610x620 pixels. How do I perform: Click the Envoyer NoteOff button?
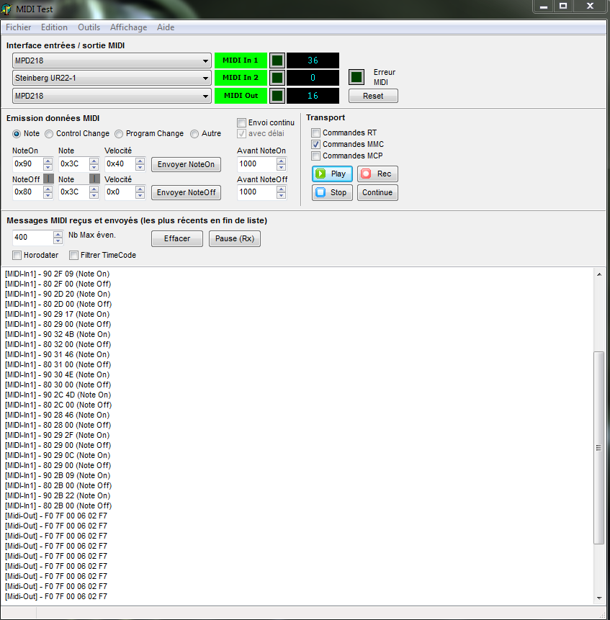pos(187,192)
